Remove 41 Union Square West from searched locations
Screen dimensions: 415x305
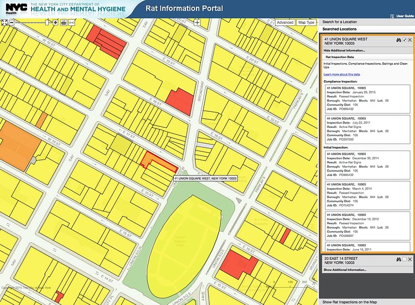(x=410, y=40)
